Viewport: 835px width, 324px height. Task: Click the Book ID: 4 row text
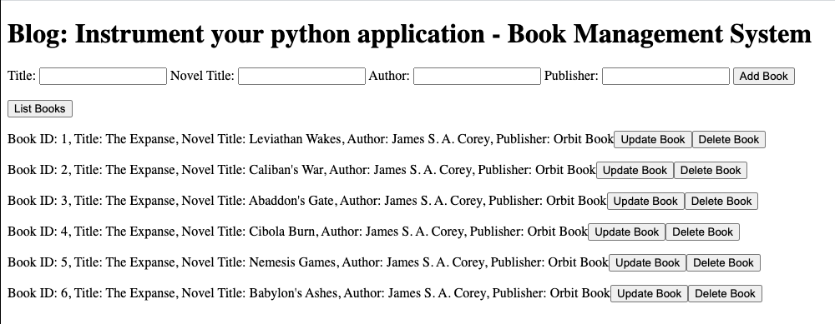298,232
